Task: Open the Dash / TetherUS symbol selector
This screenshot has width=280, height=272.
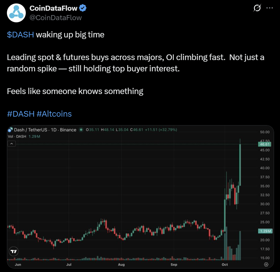Action: [31, 130]
